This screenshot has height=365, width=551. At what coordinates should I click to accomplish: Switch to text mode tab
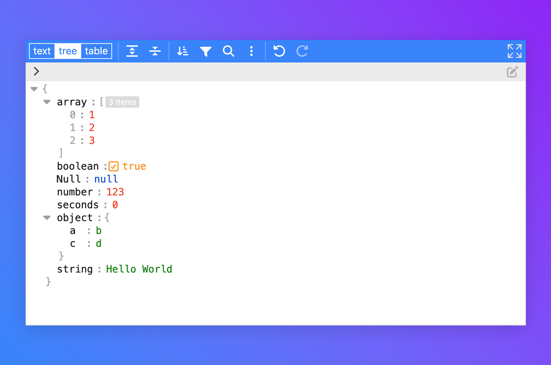point(42,51)
